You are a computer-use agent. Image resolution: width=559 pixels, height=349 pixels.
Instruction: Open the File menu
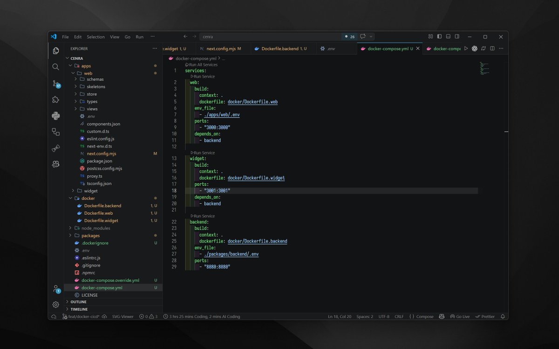tap(65, 37)
